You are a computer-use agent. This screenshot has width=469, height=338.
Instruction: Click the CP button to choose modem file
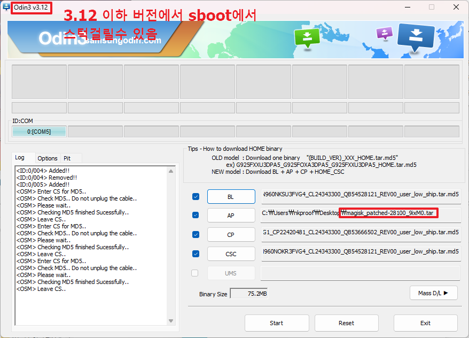tap(231, 235)
